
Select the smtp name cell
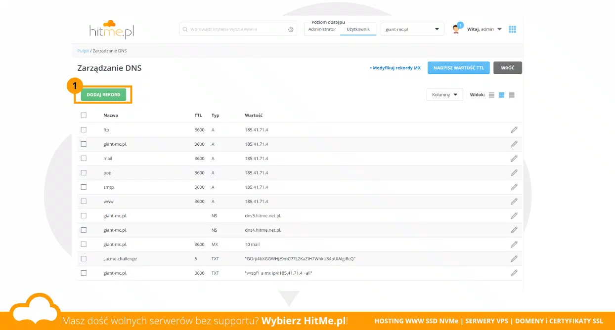[x=109, y=187]
